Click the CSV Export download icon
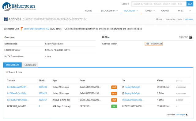The width and height of the screenshot is (196, 121). [187, 115]
